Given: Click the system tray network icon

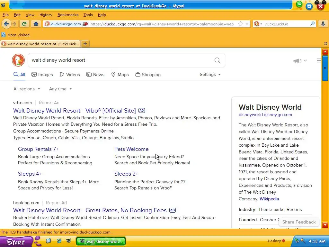Looking at the screenshot, I should [297, 241].
